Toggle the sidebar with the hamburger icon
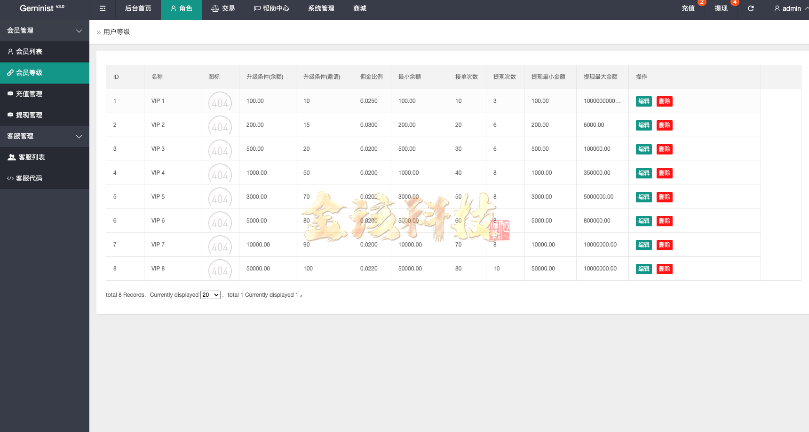Screen dimensions: 809x432 pos(102,8)
